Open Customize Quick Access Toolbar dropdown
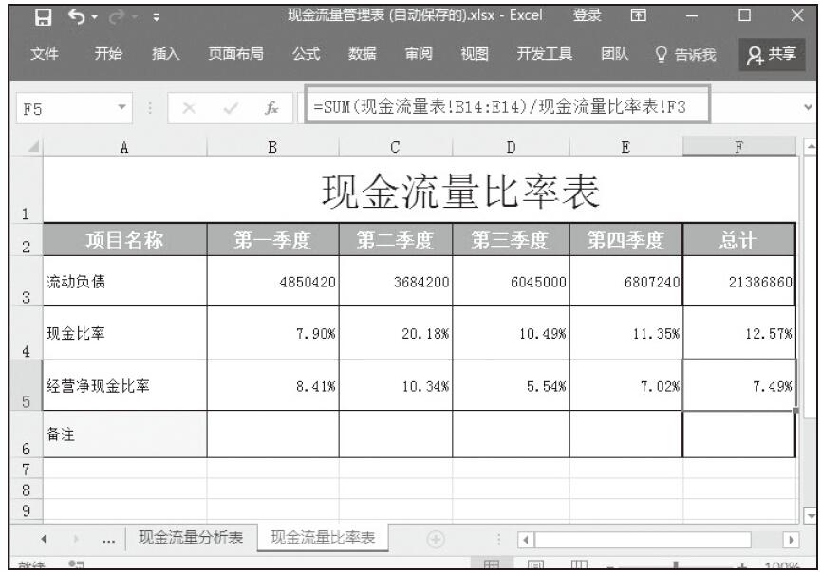 coord(156,17)
